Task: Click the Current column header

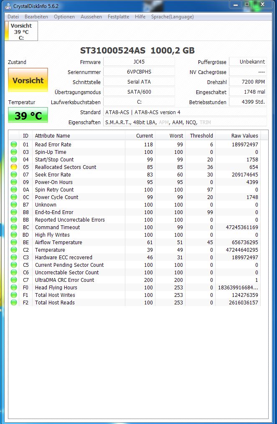Action: [140, 136]
